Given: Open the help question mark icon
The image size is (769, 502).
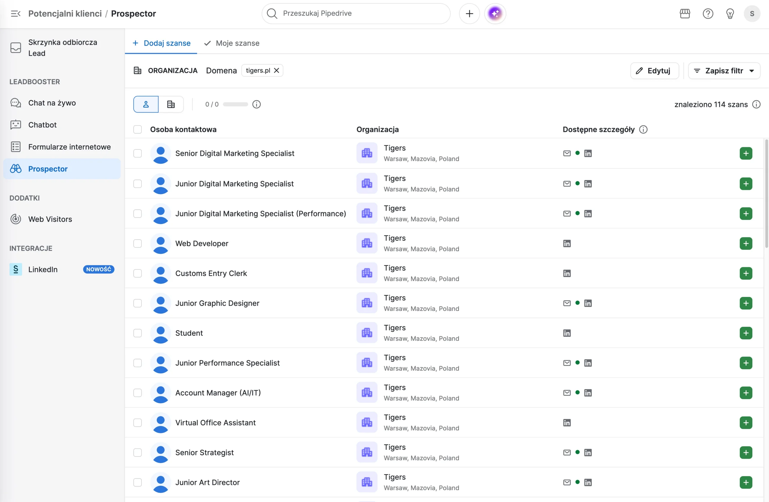Looking at the screenshot, I should point(708,13).
